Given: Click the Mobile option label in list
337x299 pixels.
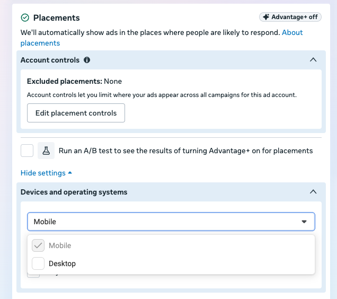Looking at the screenshot, I should 60,245.
